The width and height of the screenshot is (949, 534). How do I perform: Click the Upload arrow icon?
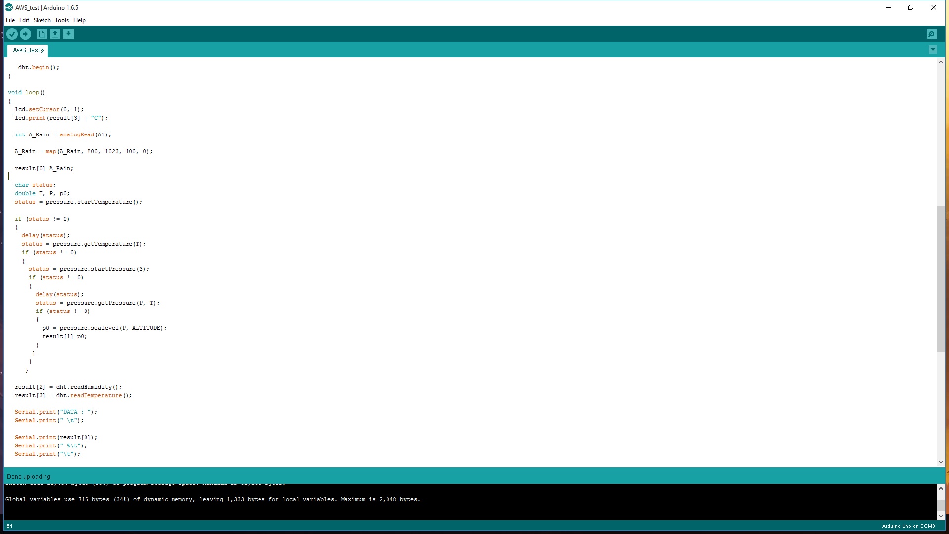click(x=26, y=34)
